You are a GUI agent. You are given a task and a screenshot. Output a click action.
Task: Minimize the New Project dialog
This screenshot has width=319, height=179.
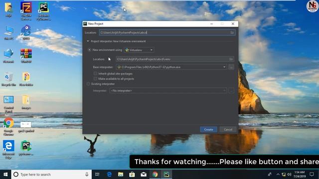tap(211, 24)
